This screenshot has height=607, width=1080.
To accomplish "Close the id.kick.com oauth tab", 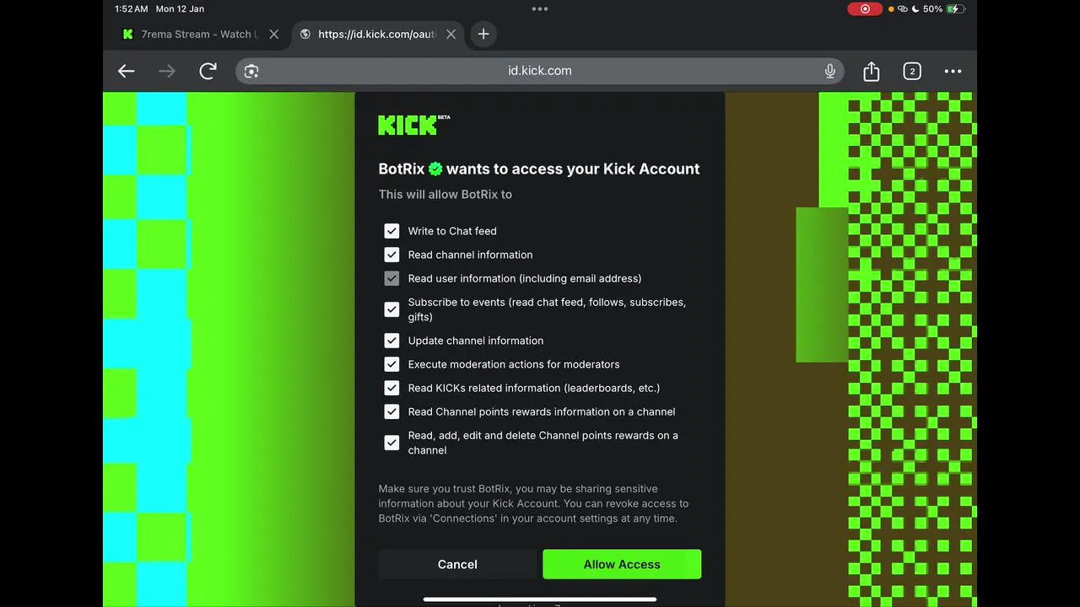I will [451, 35].
